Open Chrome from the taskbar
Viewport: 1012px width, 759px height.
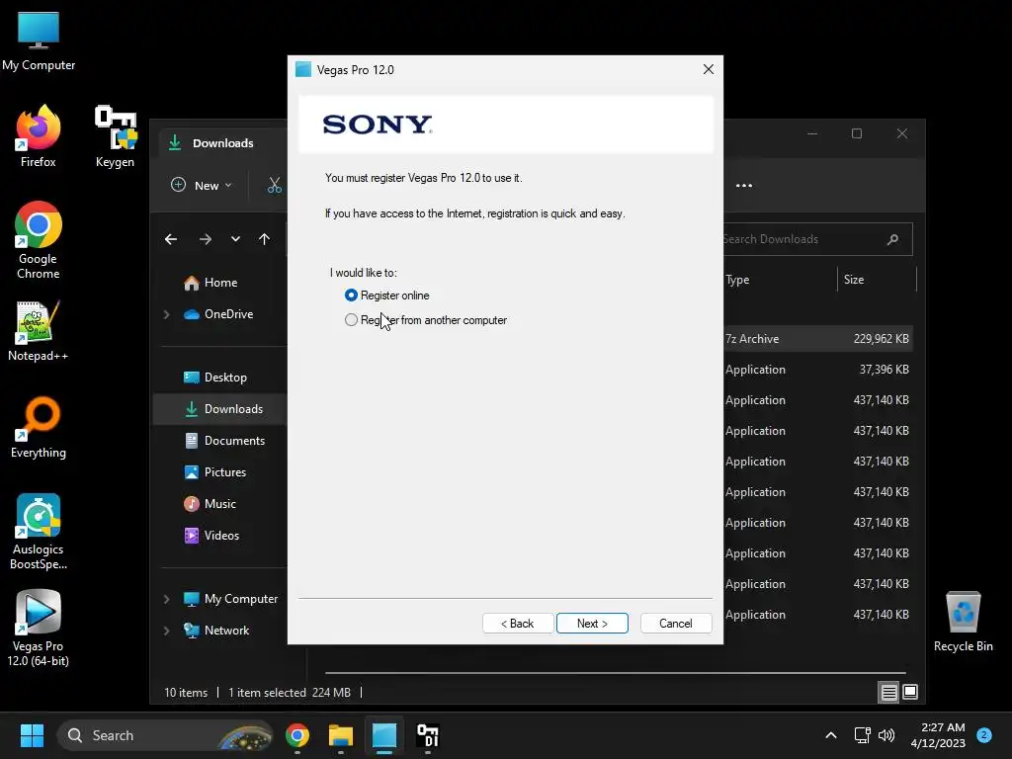coord(297,735)
